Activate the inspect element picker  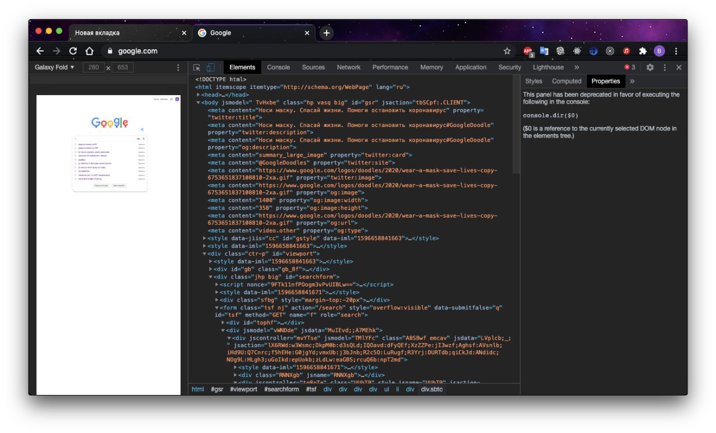pos(197,67)
